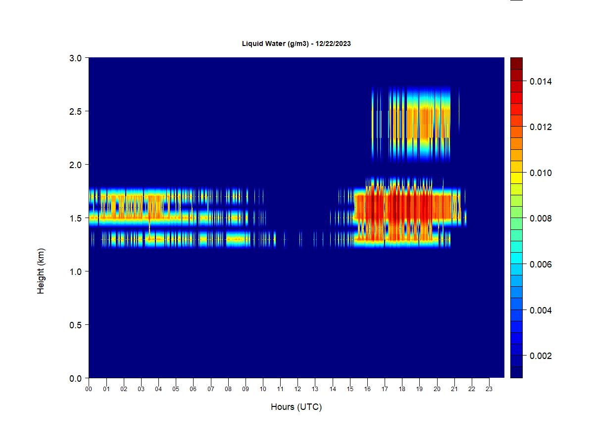The image size is (594, 445).
Task: Select the 12 hour tick on the x-axis
Action: 297,389
